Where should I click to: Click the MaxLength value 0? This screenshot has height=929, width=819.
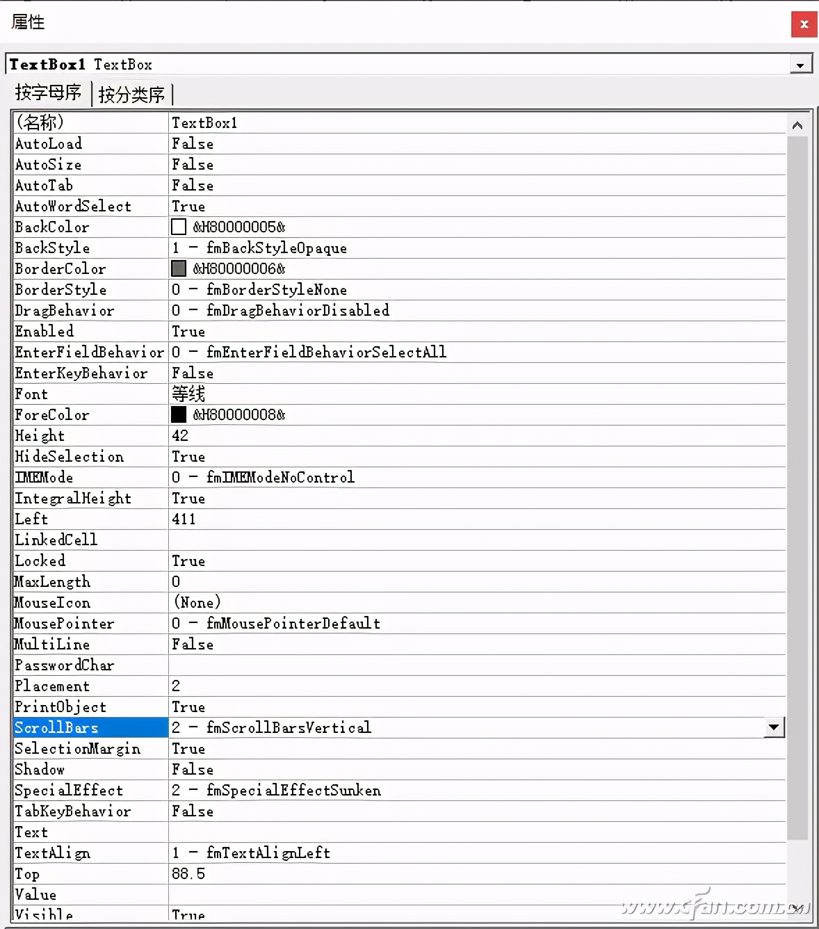click(176, 581)
